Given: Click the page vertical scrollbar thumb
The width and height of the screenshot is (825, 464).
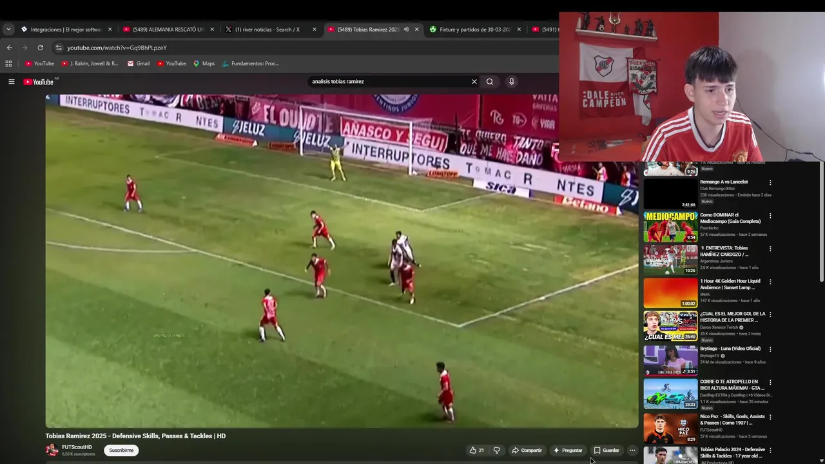Looking at the screenshot, I should click(821, 221).
